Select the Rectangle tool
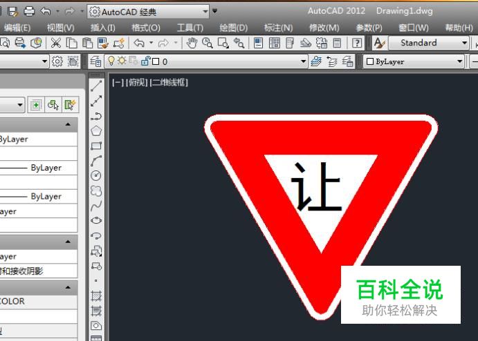 (x=96, y=146)
